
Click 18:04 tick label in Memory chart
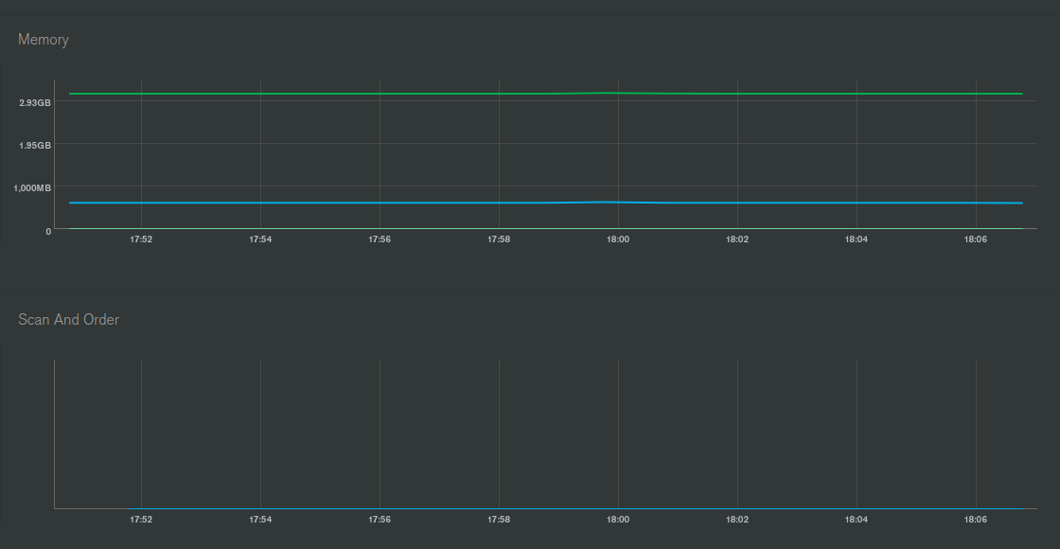click(x=857, y=239)
